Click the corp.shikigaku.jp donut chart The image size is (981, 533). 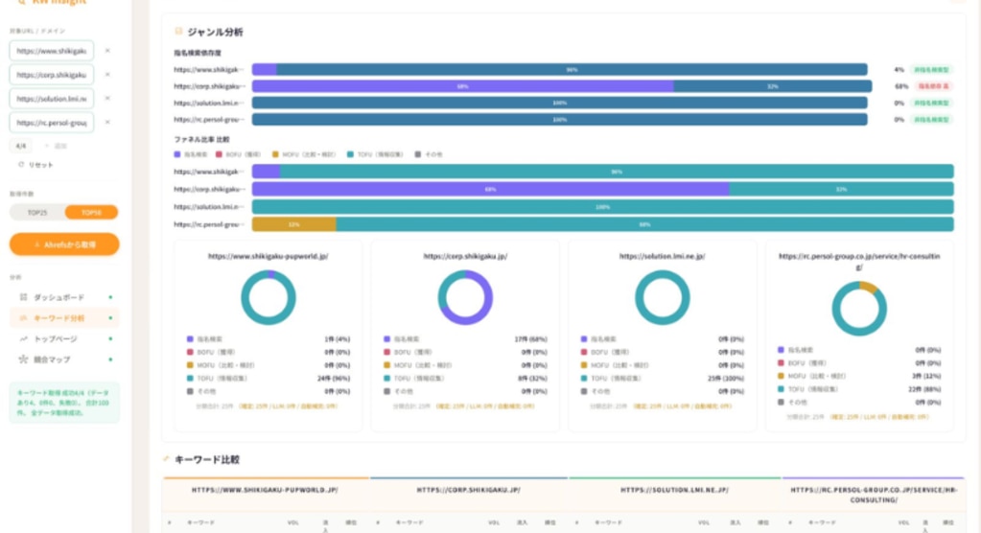tap(465, 297)
